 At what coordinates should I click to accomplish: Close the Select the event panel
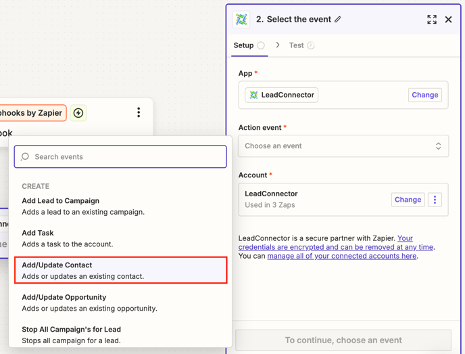click(448, 20)
